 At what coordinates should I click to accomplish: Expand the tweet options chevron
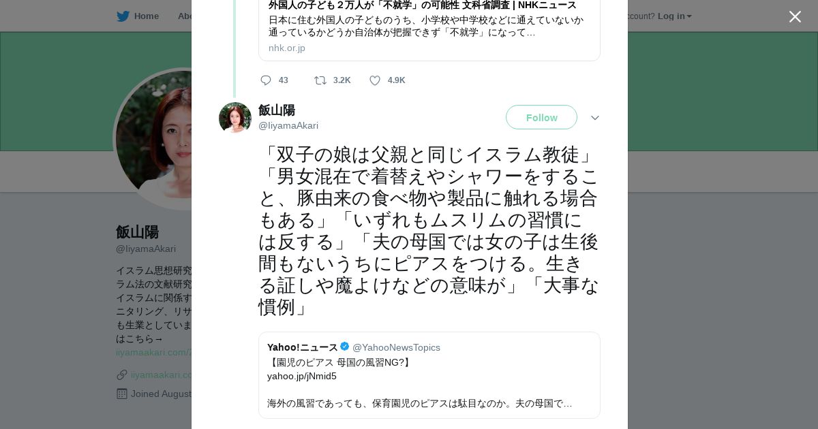click(x=594, y=118)
